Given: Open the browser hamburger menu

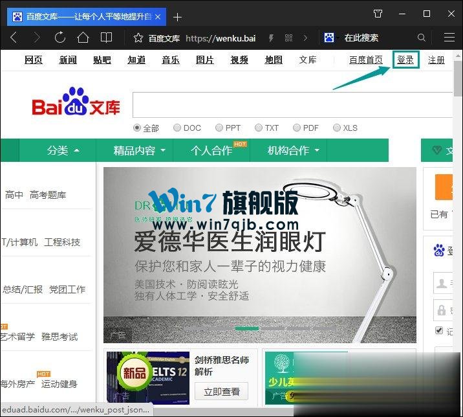Looking at the screenshot, I should [x=449, y=38].
